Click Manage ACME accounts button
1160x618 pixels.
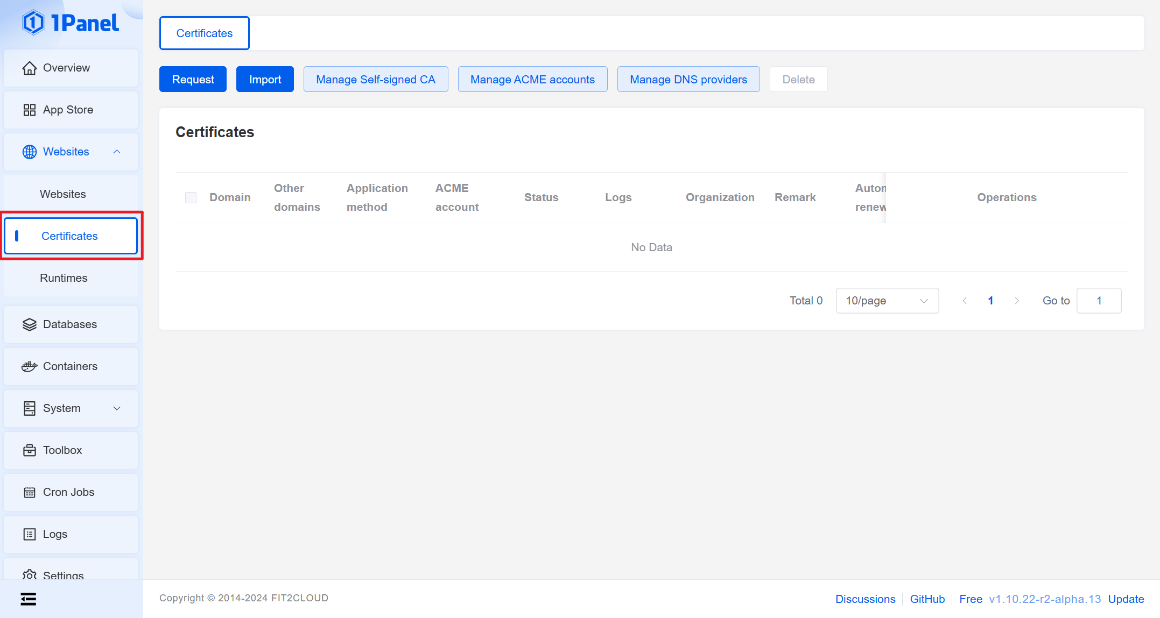coord(532,80)
